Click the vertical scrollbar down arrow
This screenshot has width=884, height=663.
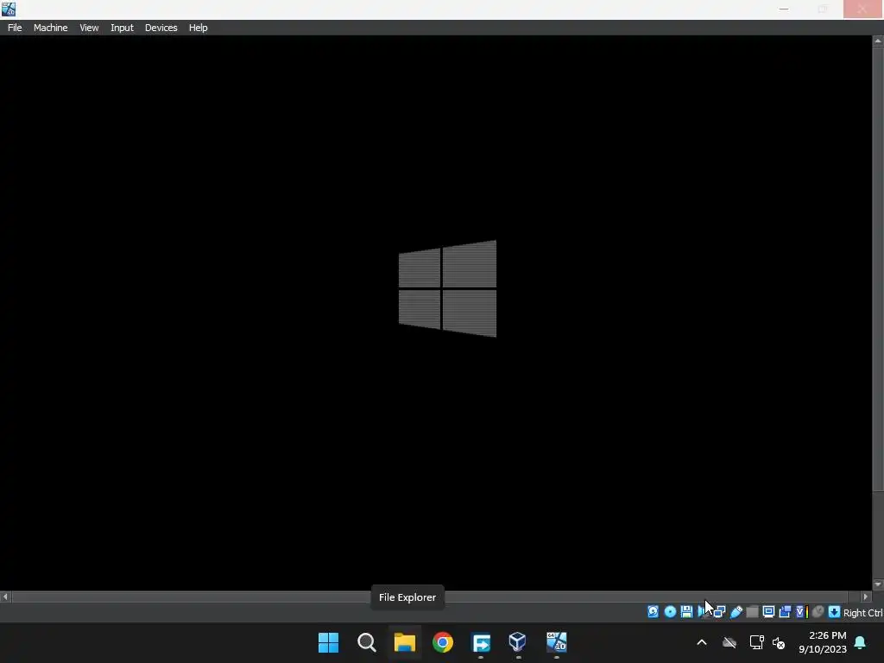pos(878,584)
